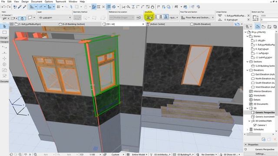Switch to the Action Center tab

(x=156, y=24)
